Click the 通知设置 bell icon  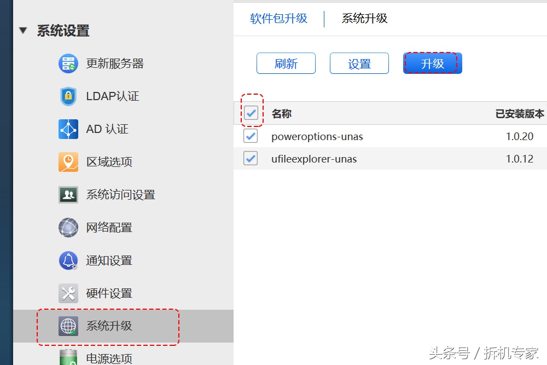68,260
